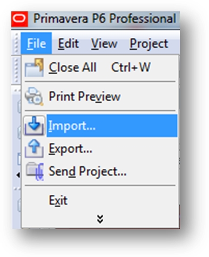Choose Close All from the File menu
The height and width of the screenshot is (257, 209).
click(x=100, y=68)
